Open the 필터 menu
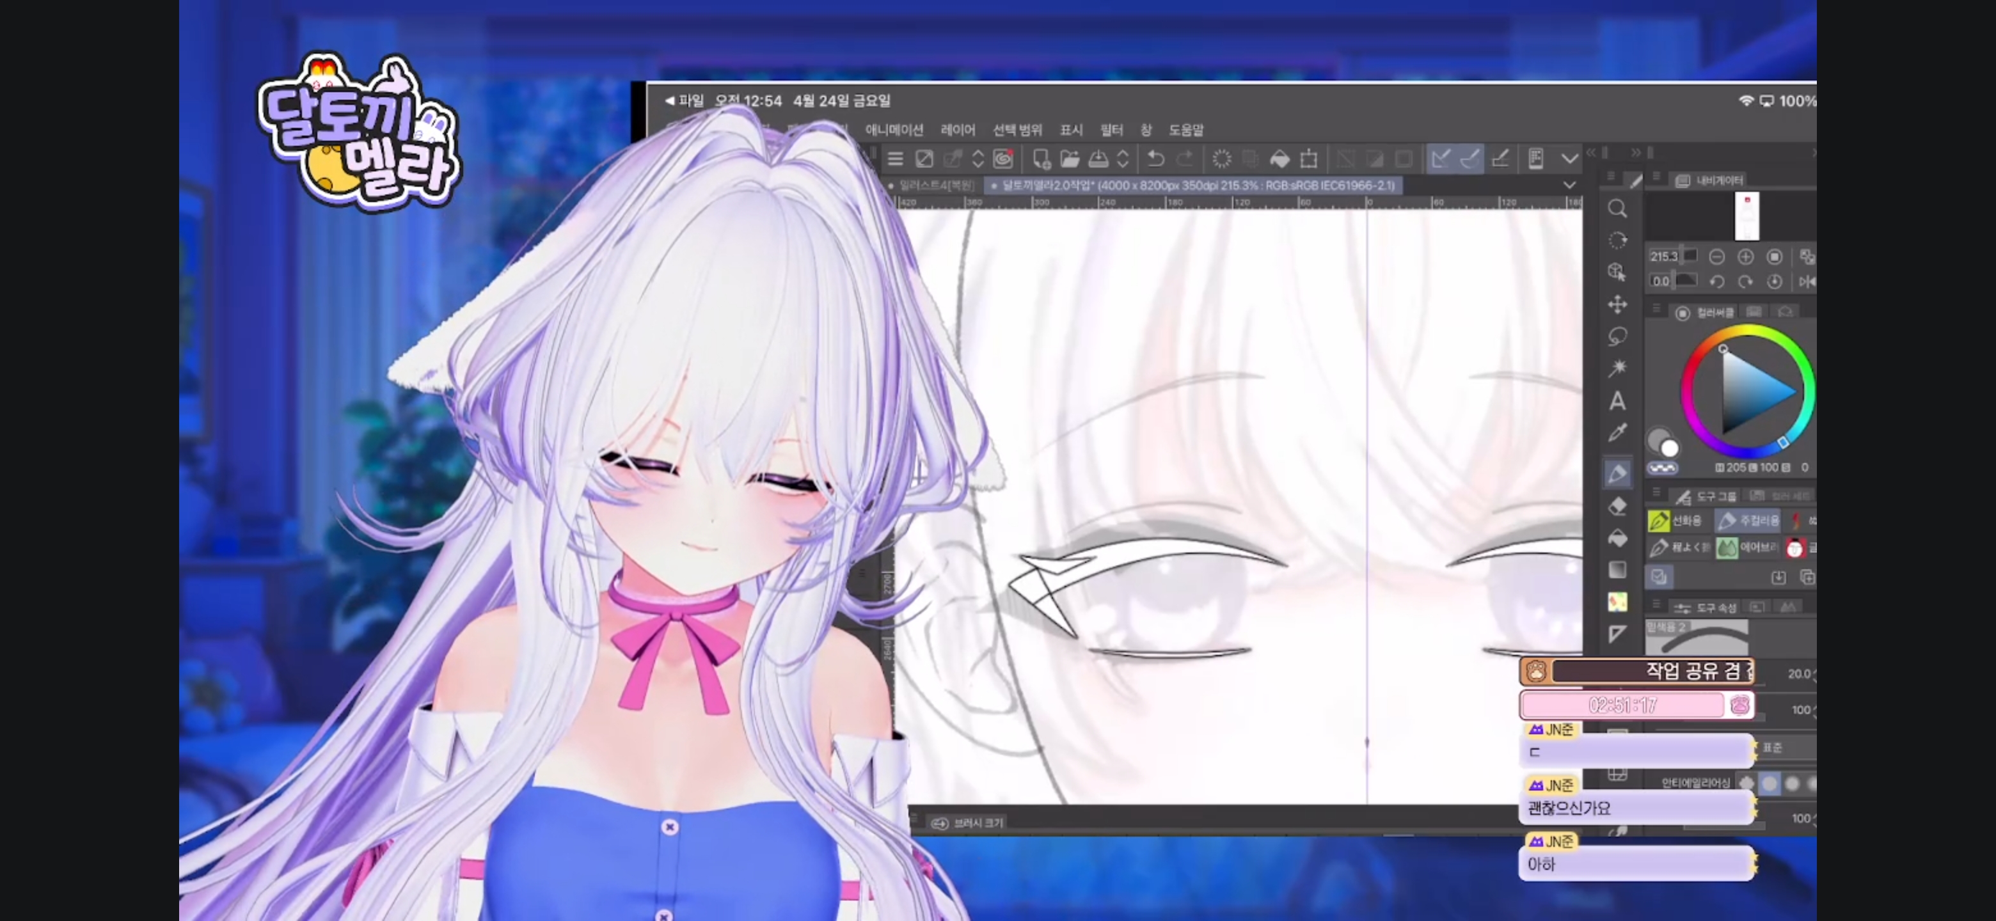The height and width of the screenshot is (921, 1996). 1111,129
